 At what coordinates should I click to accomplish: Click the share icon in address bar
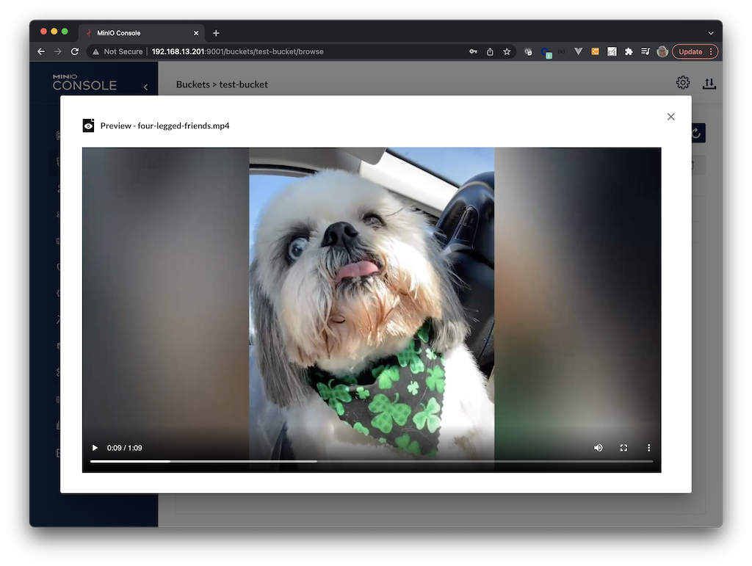coord(490,52)
